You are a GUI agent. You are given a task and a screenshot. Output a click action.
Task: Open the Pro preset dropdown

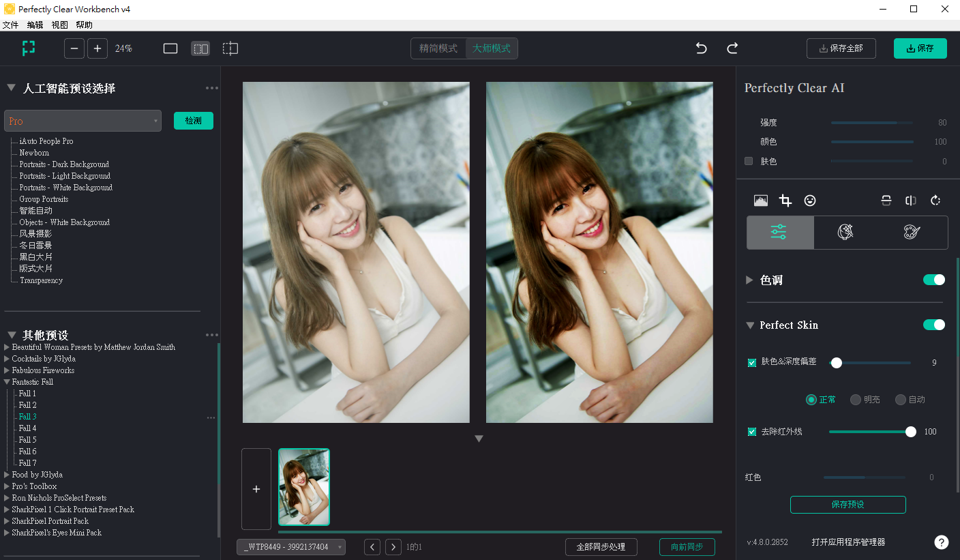(x=82, y=121)
